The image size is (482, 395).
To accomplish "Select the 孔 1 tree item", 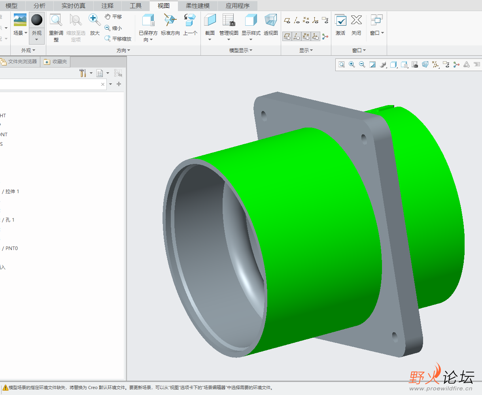I will tap(10, 220).
